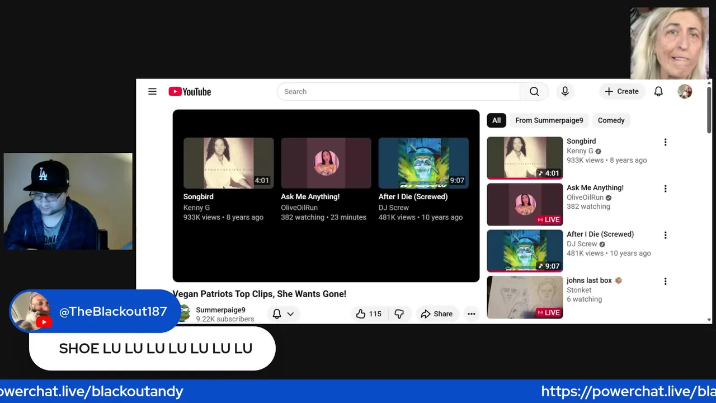716x403 pixels.
Task: Open the notifications bell in the header
Action: (x=658, y=92)
